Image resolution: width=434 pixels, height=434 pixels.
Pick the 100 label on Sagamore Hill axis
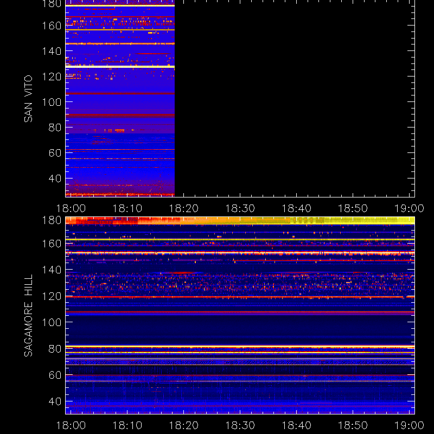click(x=52, y=322)
